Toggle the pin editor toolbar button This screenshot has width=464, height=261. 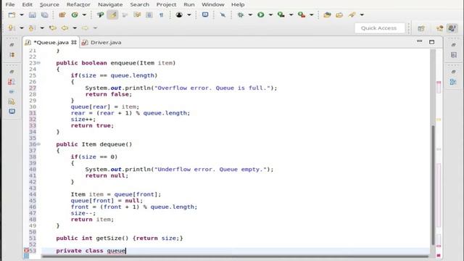[x=223, y=14]
